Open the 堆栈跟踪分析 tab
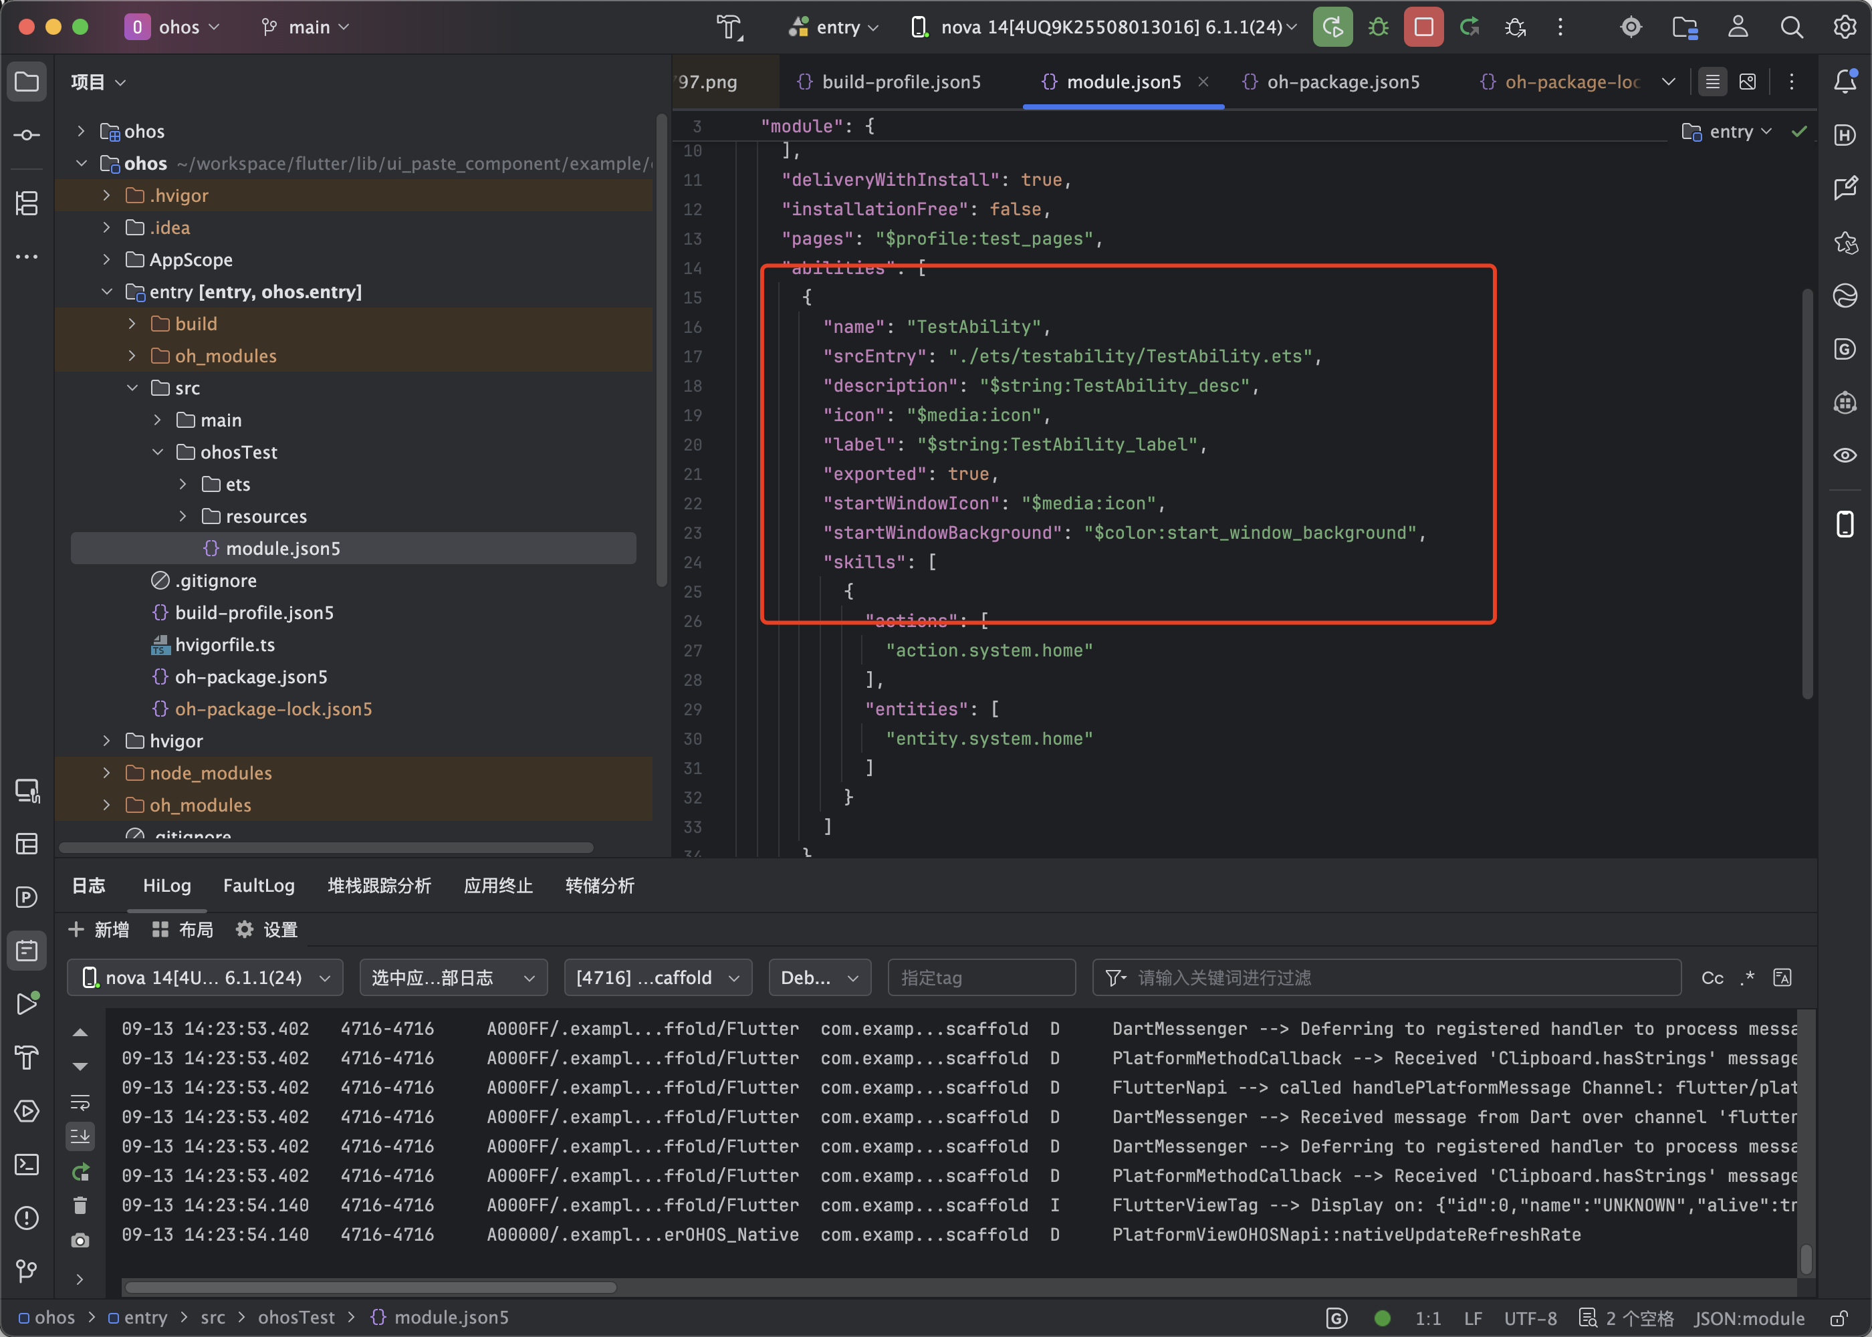 [x=378, y=886]
